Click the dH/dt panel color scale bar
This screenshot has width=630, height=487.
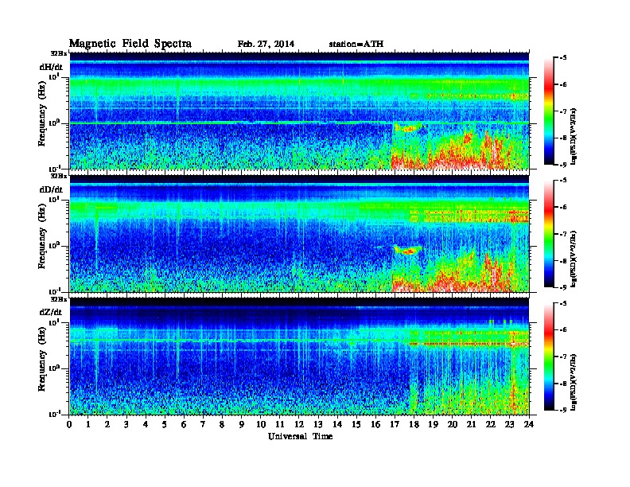(549, 111)
